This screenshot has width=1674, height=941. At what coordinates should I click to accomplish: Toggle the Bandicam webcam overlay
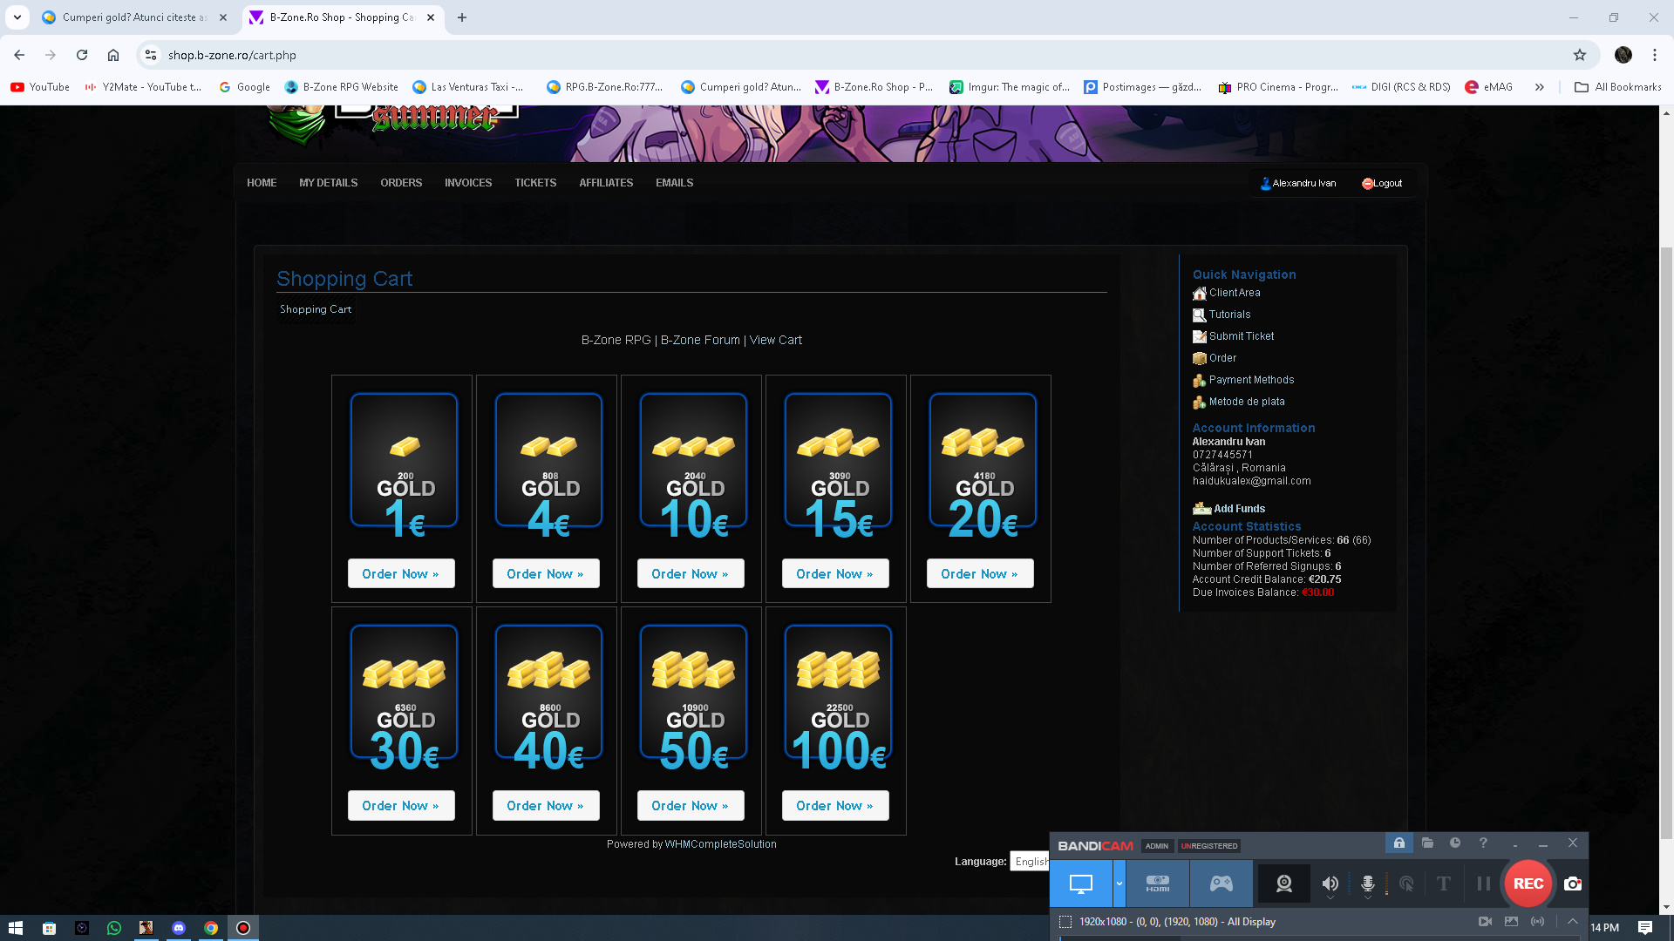tap(1284, 883)
